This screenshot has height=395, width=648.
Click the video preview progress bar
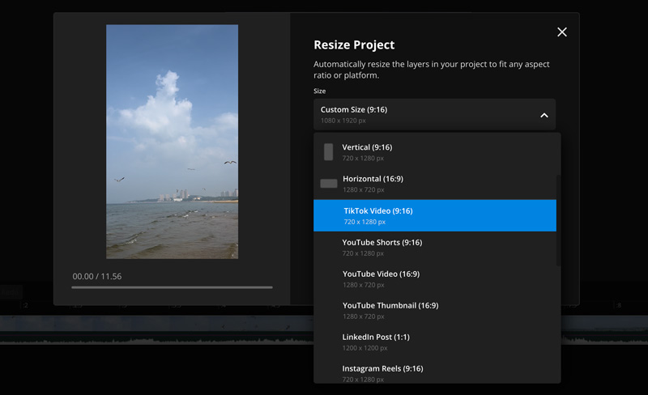click(x=172, y=287)
